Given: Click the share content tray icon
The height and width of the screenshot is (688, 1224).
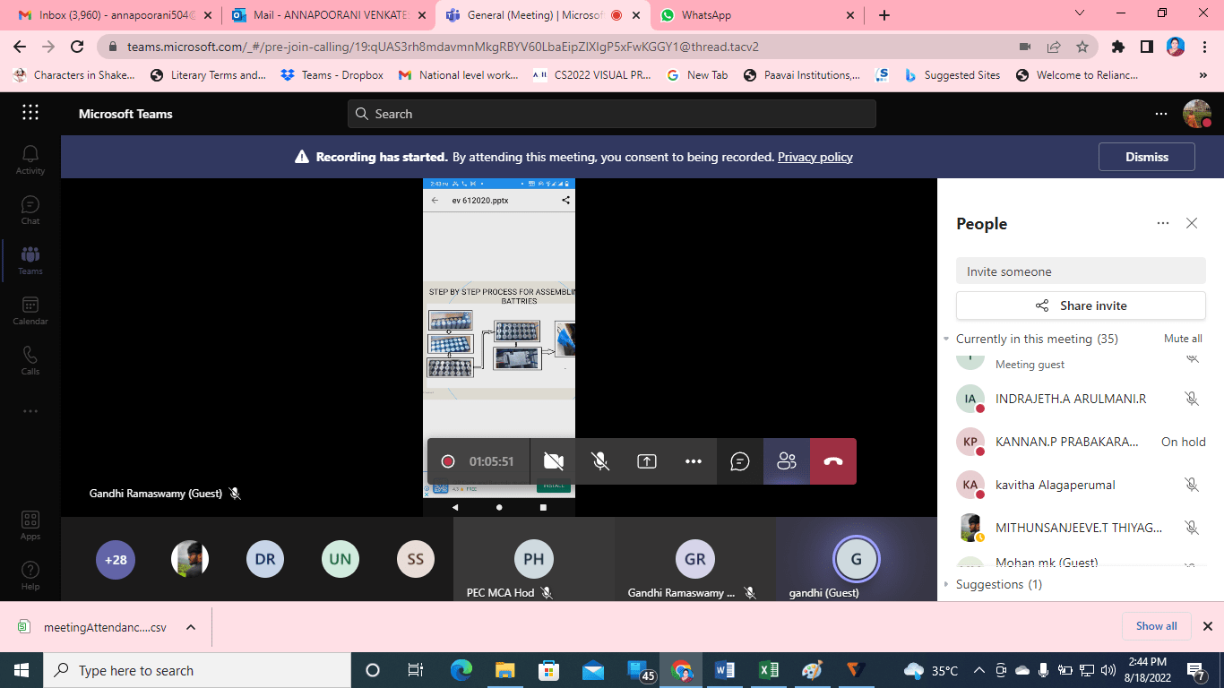Looking at the screenshot, I should (646, 461).
